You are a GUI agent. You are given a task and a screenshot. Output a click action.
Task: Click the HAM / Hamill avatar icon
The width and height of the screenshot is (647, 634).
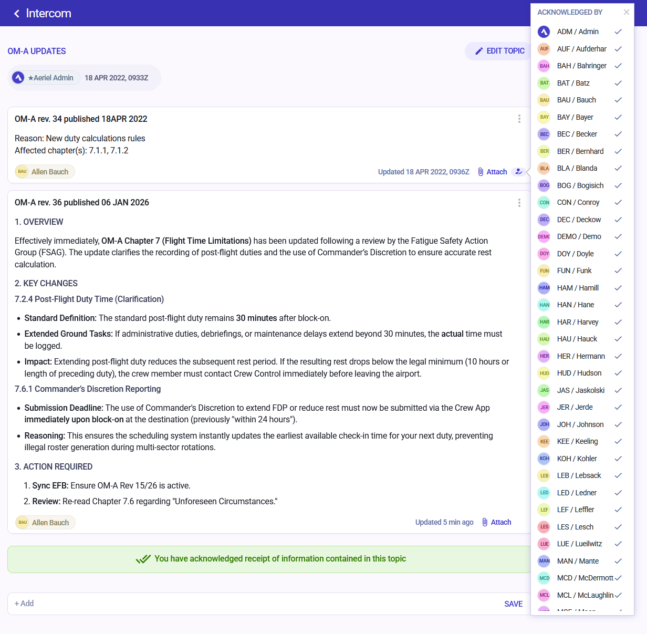(544, 288)
